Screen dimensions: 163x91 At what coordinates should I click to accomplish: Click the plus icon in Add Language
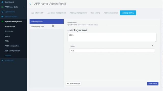point(68,84)
